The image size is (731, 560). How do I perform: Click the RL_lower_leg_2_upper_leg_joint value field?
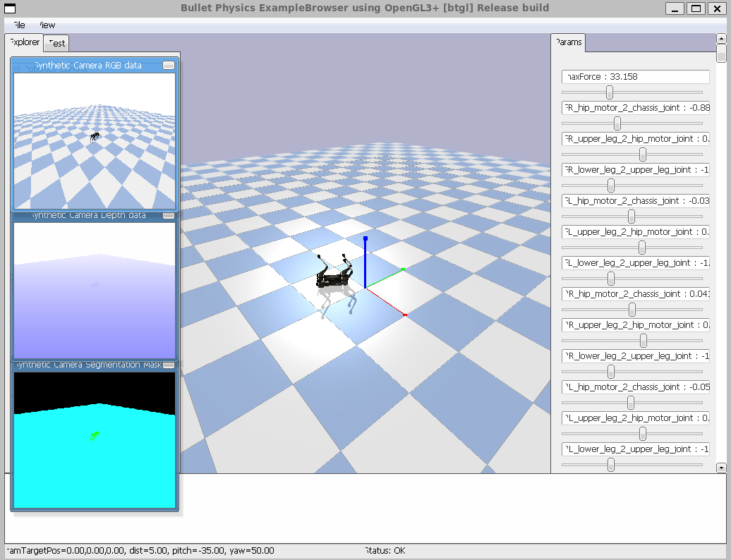(x=636, y=449)
